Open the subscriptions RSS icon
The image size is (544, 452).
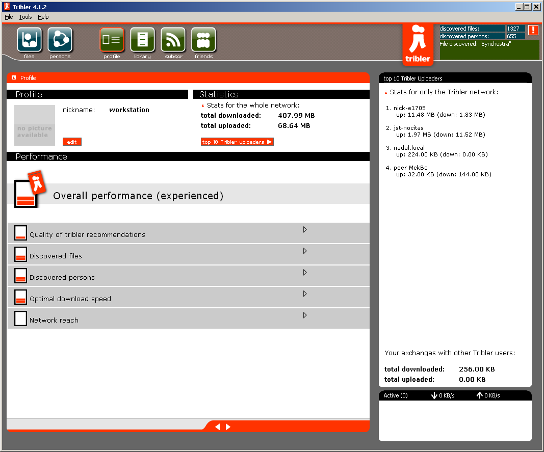click(173, 40)
